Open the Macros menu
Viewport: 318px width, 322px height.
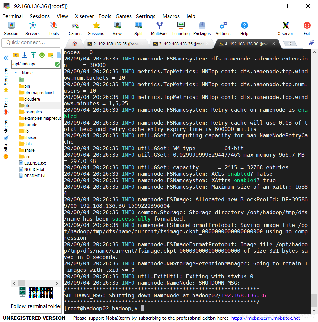click(171, 16)
